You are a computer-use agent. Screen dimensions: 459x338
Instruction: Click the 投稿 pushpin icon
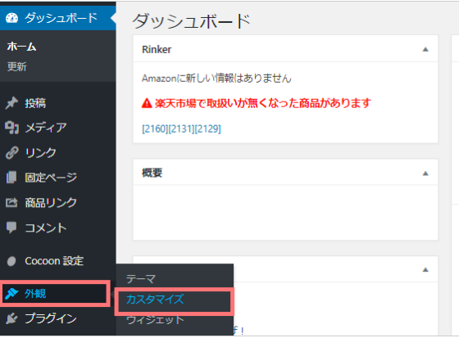point(11,103)
